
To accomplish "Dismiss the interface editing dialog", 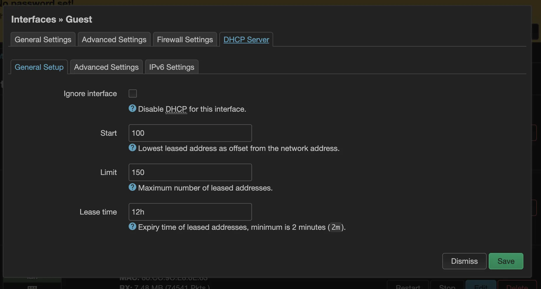I will point(464,261).
